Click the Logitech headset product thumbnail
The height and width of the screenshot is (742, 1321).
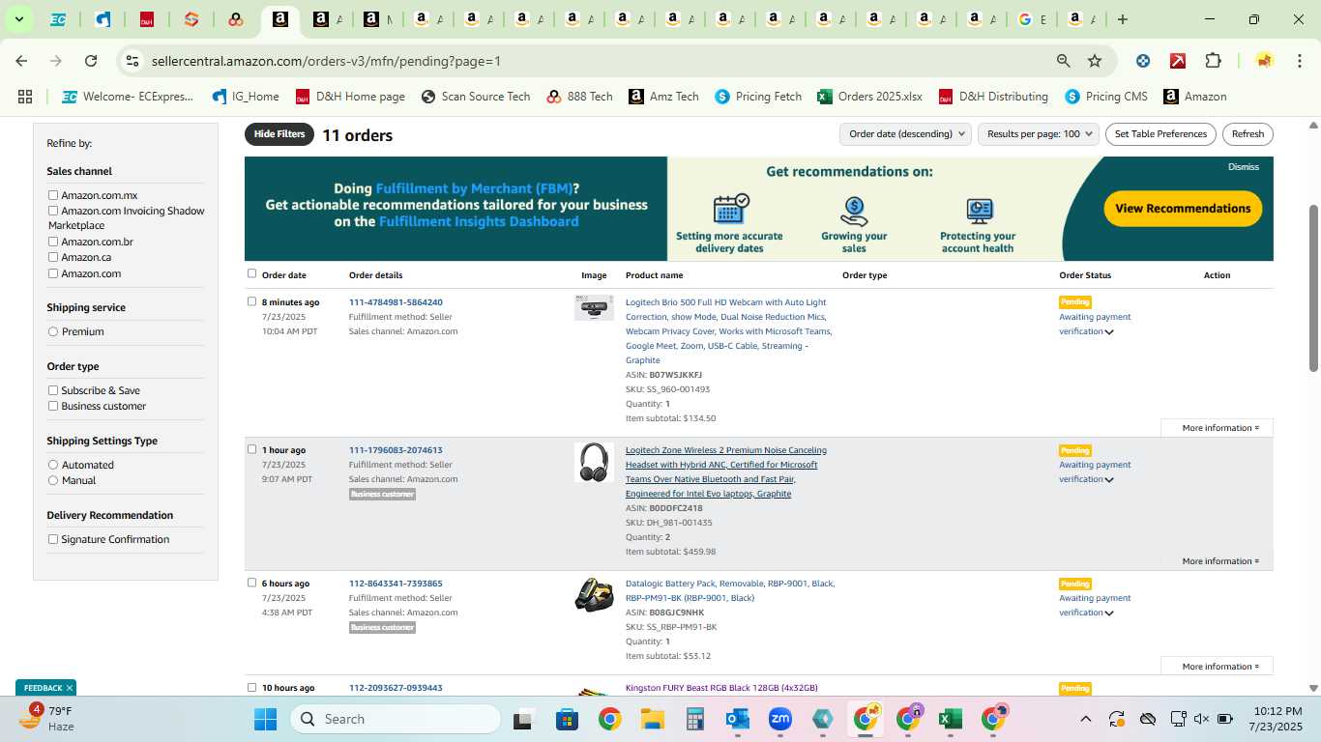pyautogui.click(x=594, y=463)
